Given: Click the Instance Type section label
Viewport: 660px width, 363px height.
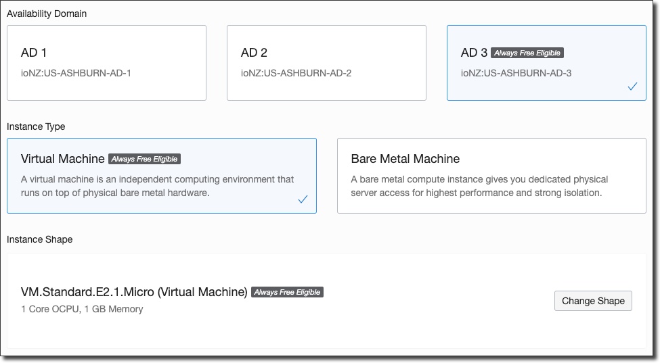Looking at the screenshot, I should pos(36,126).
